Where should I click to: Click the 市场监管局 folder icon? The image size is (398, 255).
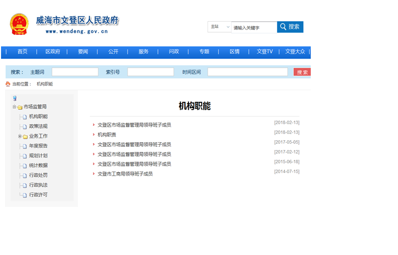coord(20,107)
